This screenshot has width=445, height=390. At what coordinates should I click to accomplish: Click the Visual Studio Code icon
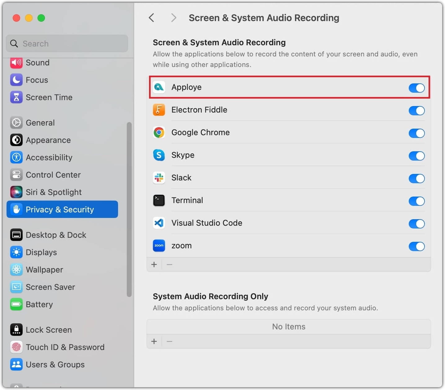[x=159, y=223]
